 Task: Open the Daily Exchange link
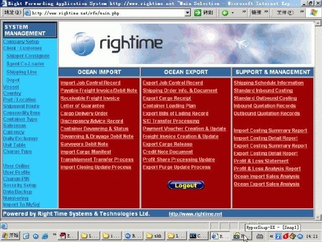click(20, 139)
